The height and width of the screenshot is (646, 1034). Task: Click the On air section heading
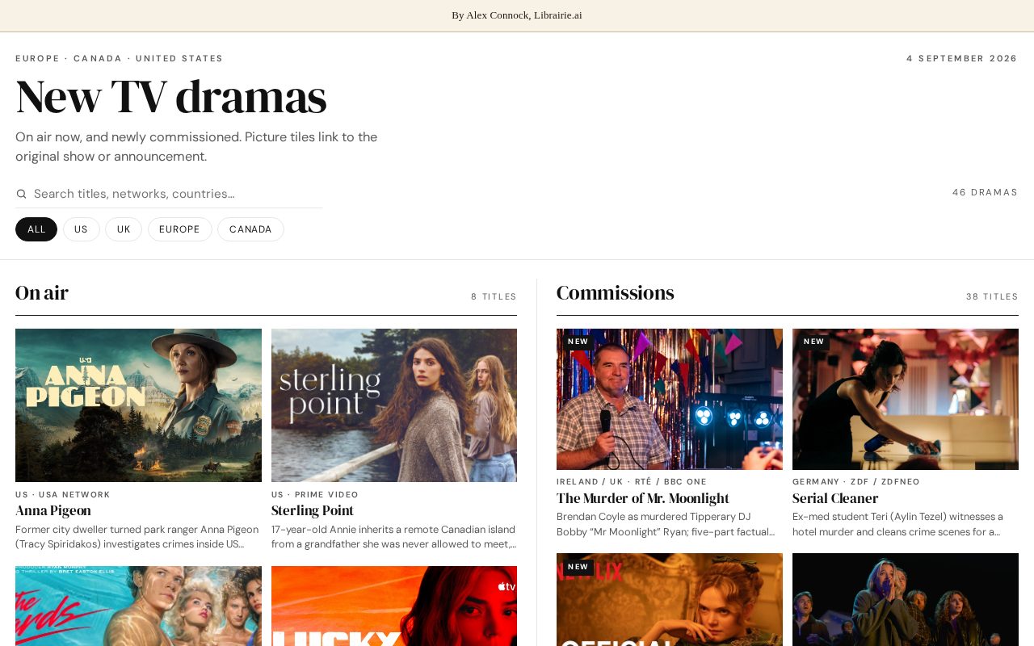pyautogui.click(x=42, y=293)
